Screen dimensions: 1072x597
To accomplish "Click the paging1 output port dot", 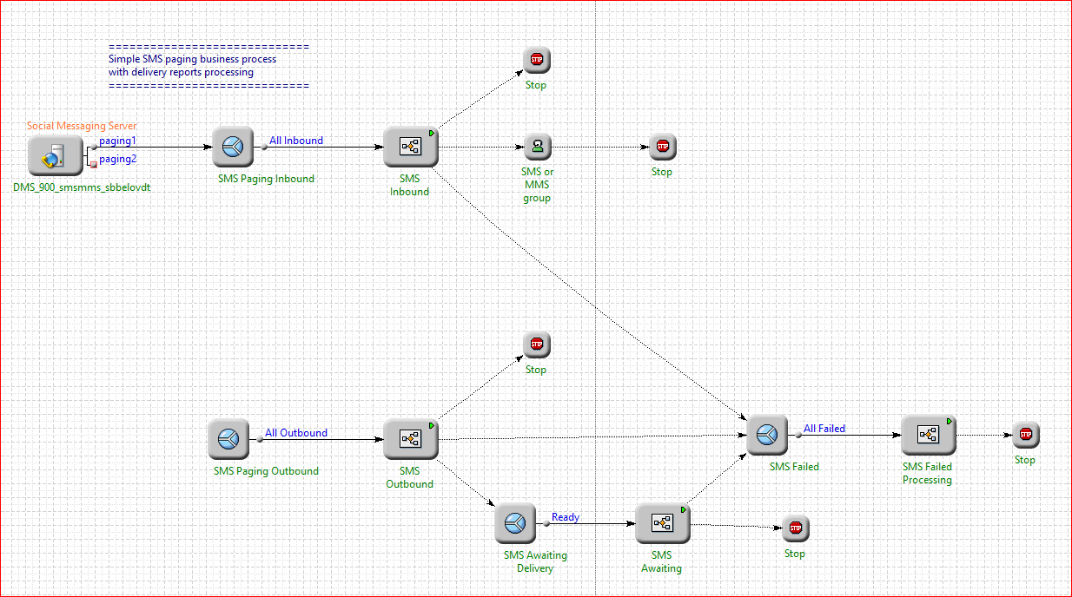I will click(94, 148).
